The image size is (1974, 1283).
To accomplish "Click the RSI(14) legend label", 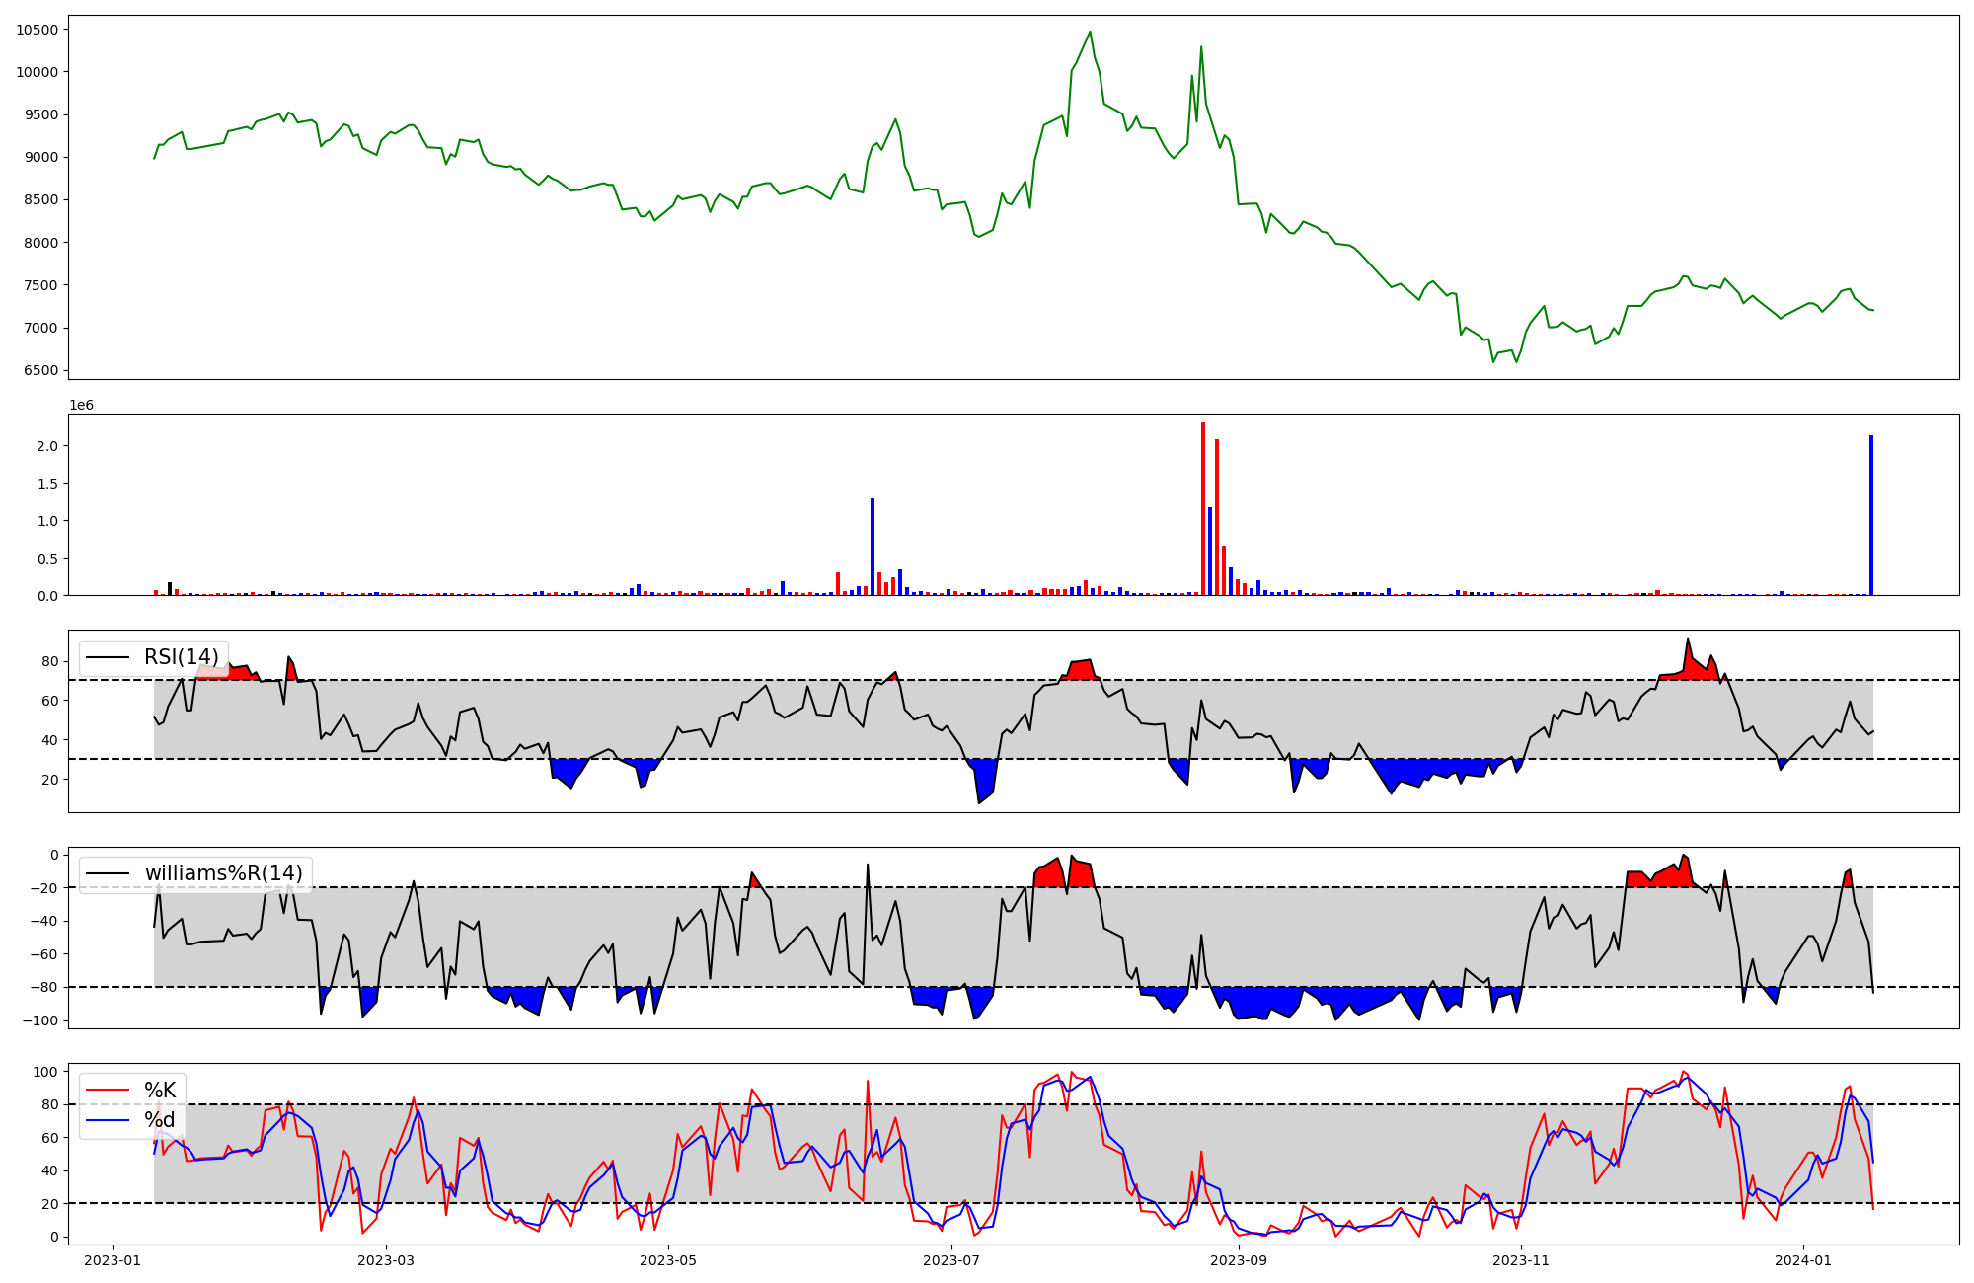I will [182, 657].
